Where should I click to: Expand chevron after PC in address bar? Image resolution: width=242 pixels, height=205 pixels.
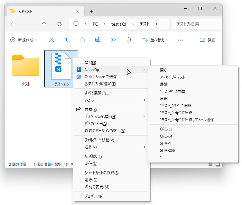pyautogui.click(x=105, y=24)
